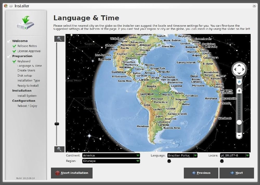Select Reykjavik on the globe map
This screenshot has height=185, width=260.
(185, 36)
